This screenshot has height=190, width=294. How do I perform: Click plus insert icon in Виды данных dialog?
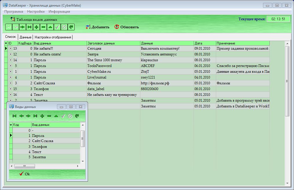pos(42,116)
